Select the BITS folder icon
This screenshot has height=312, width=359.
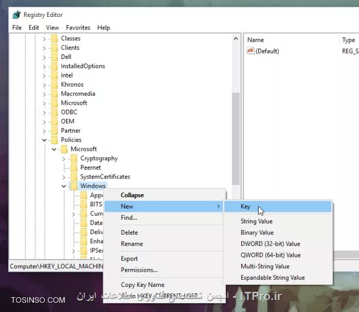84,205
